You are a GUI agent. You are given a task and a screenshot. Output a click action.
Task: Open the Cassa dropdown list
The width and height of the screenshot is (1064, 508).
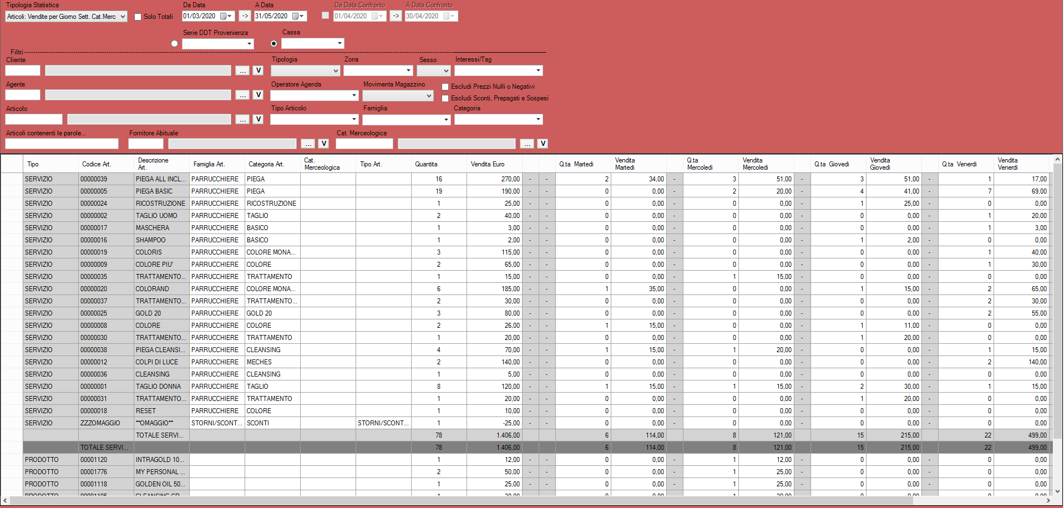coord(340,43)
